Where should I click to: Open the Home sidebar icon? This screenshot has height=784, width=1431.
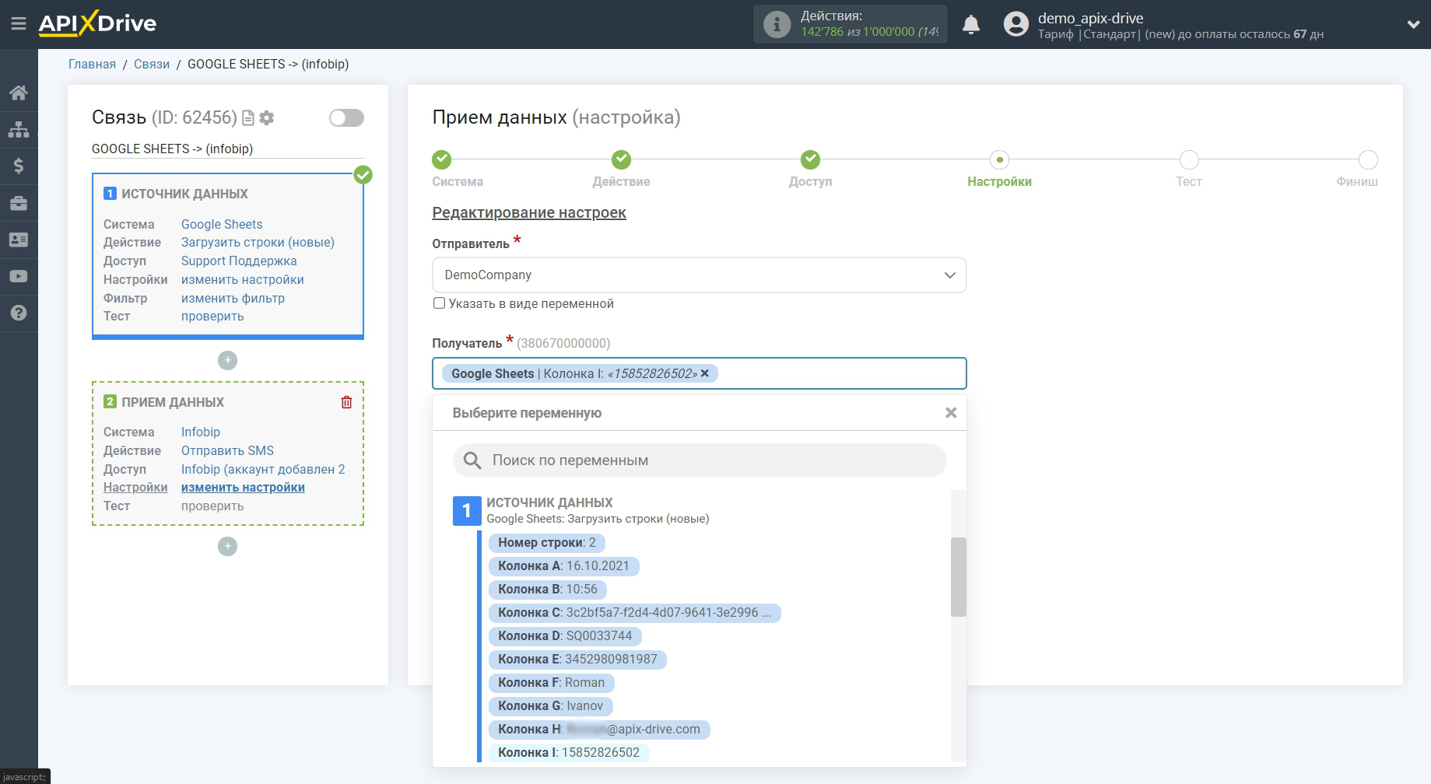click(19, 93)
